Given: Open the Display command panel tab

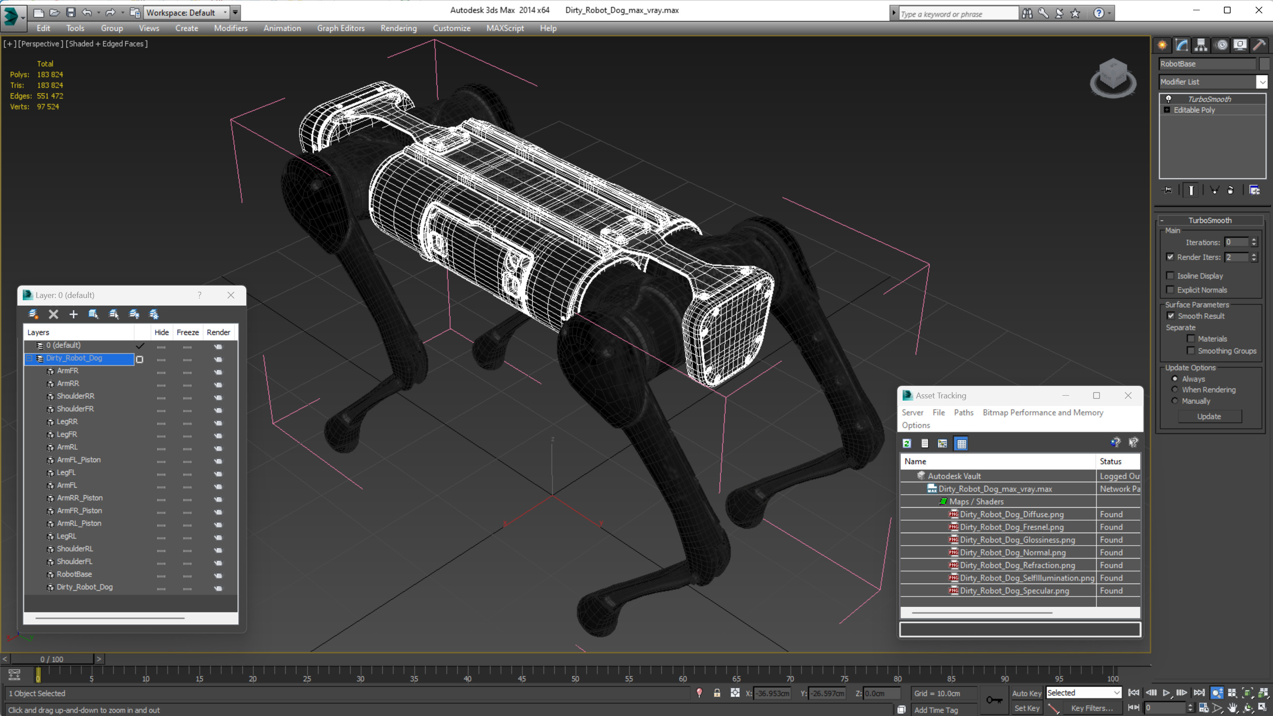Looking at the screenshot, I should pos(1240,45).
